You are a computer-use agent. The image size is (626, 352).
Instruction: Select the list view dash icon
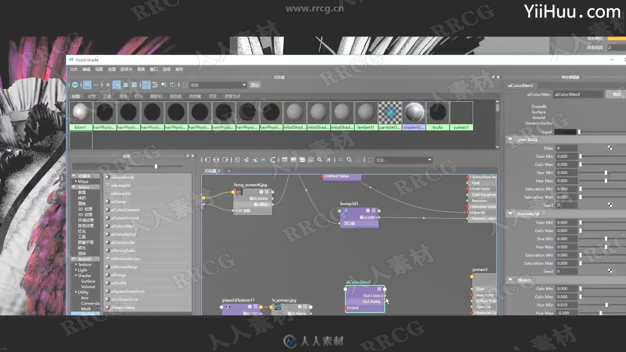pyautogui.click(x=96, y=85)
